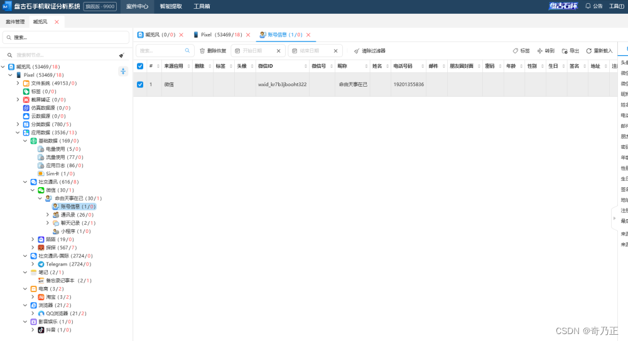The width and height of the screenshot is (628, 341).
Task: Collapse the 微信 tree node
Action: 33,190
